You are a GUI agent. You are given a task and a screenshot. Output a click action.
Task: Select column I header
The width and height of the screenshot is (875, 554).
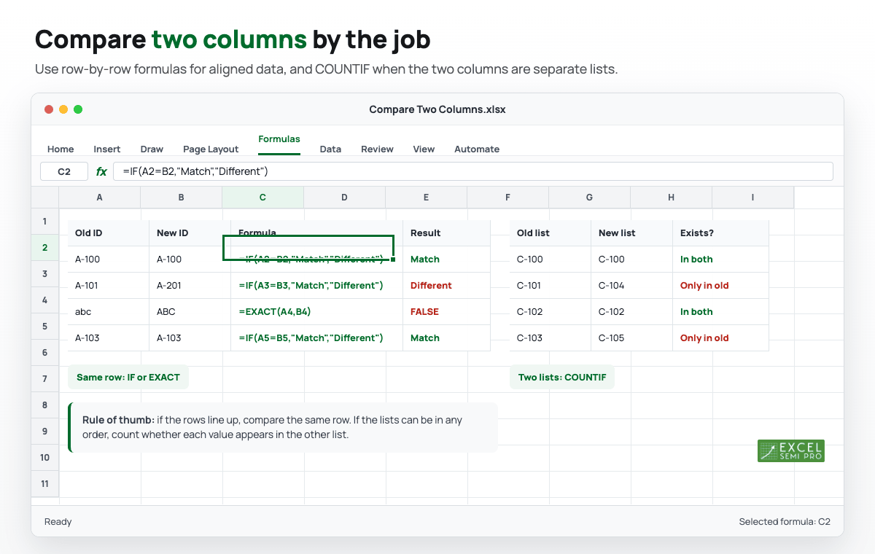point(752,198)
